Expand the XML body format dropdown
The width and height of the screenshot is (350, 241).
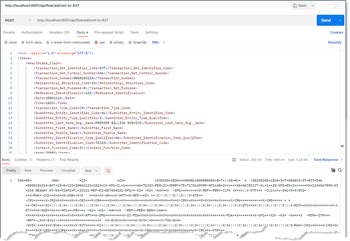(x=159, y=42)
